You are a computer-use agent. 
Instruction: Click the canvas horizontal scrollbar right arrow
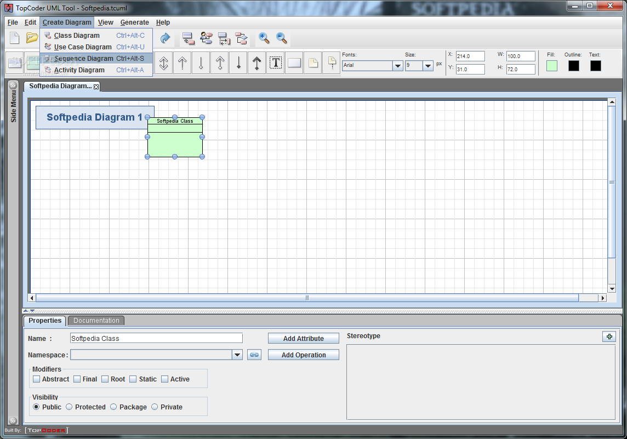tap(602, 298)
